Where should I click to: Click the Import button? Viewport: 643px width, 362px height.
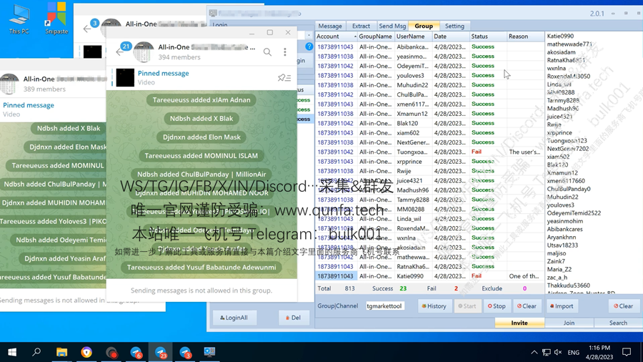[562, 305]
